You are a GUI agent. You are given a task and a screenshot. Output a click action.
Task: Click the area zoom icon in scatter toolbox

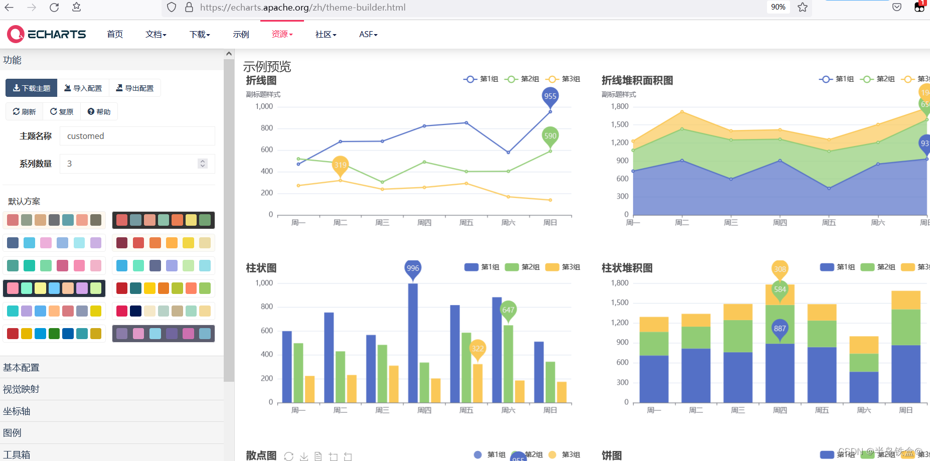[333, 456]
